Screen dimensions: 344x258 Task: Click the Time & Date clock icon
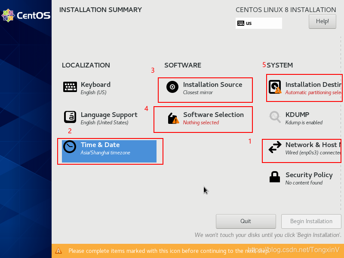tap(70, 147)
